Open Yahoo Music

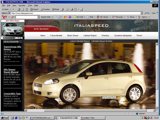click(x=131, y=17)
